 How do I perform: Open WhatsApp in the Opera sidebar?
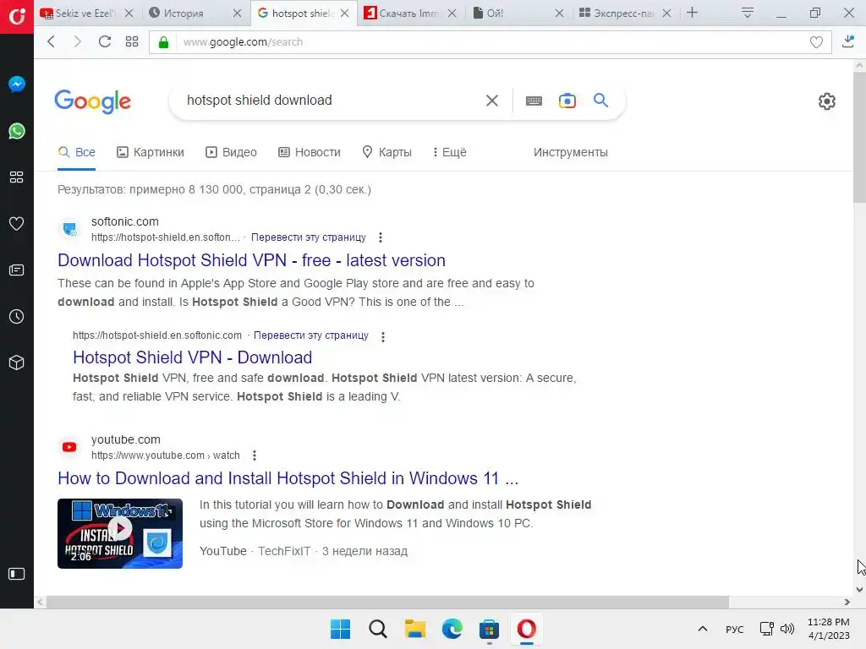(x=17, y=131)
